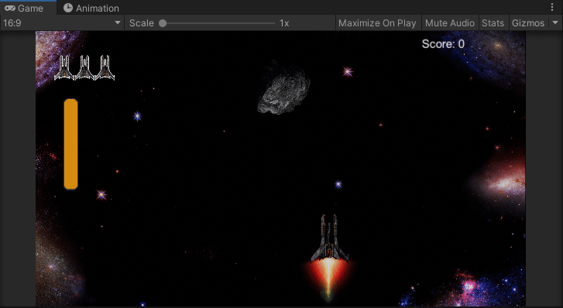The height and width of the screenshot is (308, 563).
Task: Click the first life ship icon
Action: (64, 67)
